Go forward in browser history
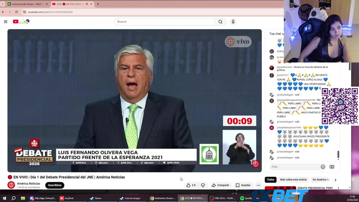The height and width of the screenshot is (202, 359). [10, 12]
